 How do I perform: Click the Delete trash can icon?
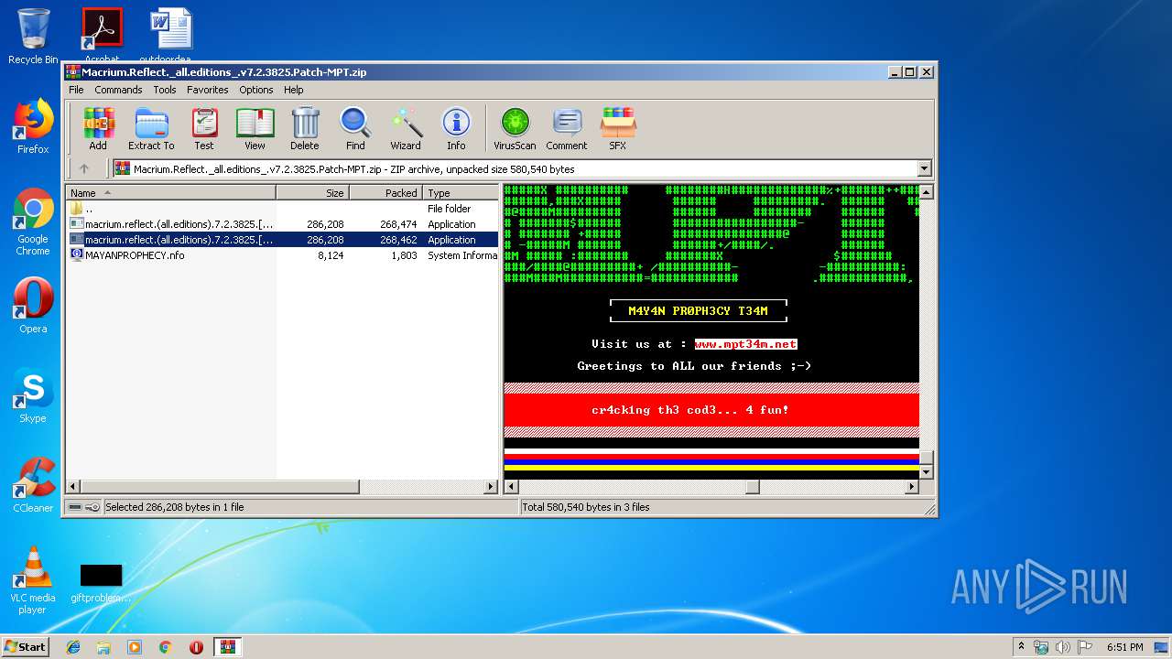coord(305,128)
